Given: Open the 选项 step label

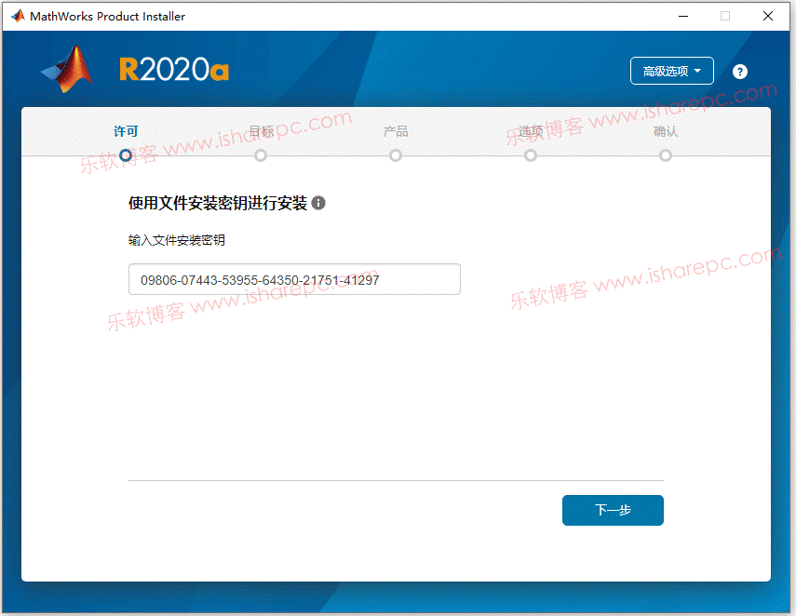Looking at the screenshot, I should 531,132.
